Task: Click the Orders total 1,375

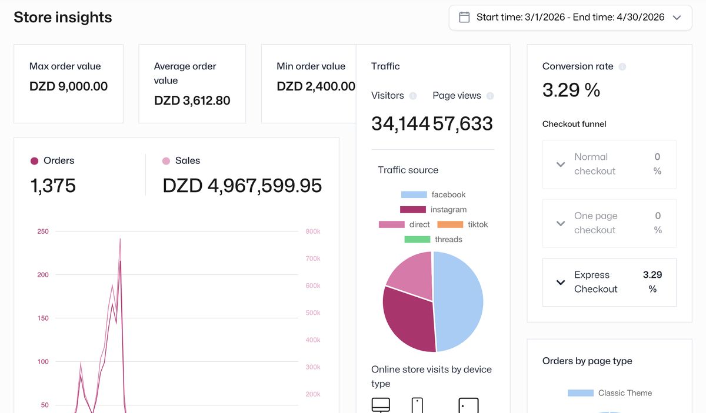Action: (x=53, y=186)
